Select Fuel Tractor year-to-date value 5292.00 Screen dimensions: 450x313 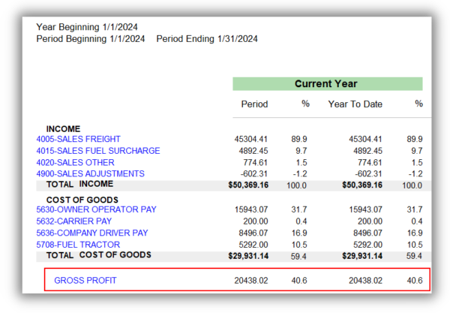367,245
